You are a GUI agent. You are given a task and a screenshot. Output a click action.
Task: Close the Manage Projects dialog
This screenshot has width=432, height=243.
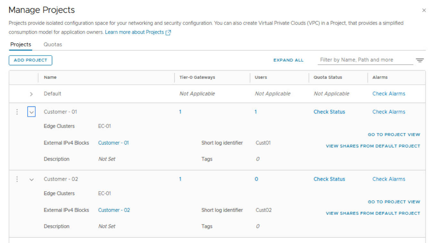pos(424,11)
